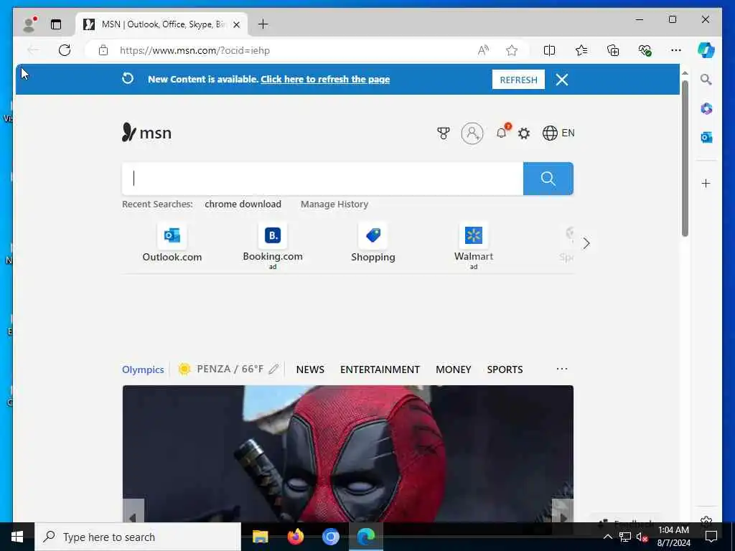Image resolution: width=735 pixels, height=551 pixels.
Task: Open the Deadpool featured story image
Action: pyautogui.click(x=348, y=453)
